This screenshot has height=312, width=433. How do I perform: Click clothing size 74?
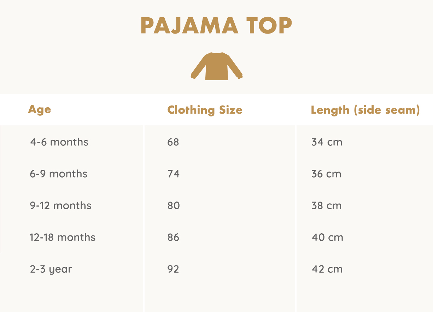point(173,174)
